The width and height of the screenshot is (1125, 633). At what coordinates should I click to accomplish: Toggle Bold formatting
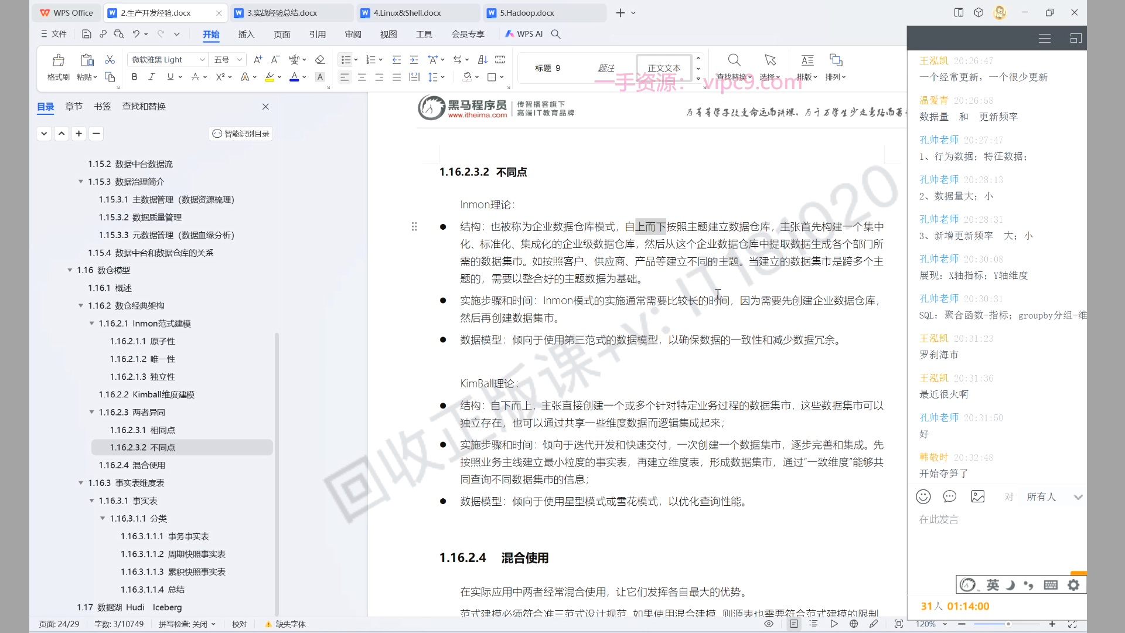[x=134, y=77]
